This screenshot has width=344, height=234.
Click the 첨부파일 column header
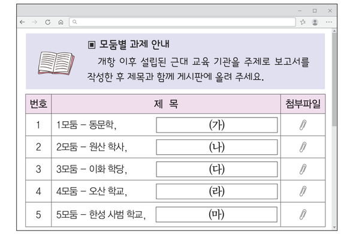tap(303, 104)
